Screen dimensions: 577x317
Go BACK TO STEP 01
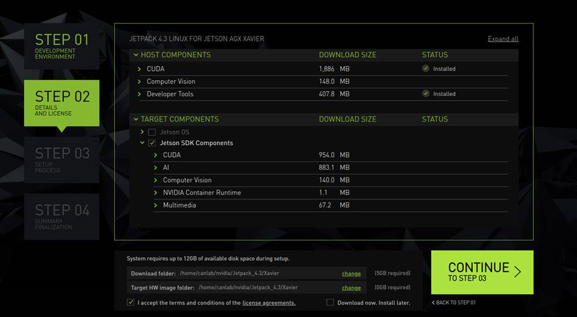(x=454, y=302)
